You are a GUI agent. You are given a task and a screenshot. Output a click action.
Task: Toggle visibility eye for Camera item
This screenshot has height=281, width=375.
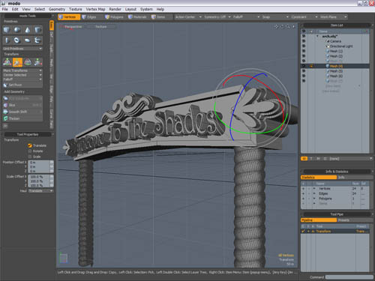(x=304, y=41)
